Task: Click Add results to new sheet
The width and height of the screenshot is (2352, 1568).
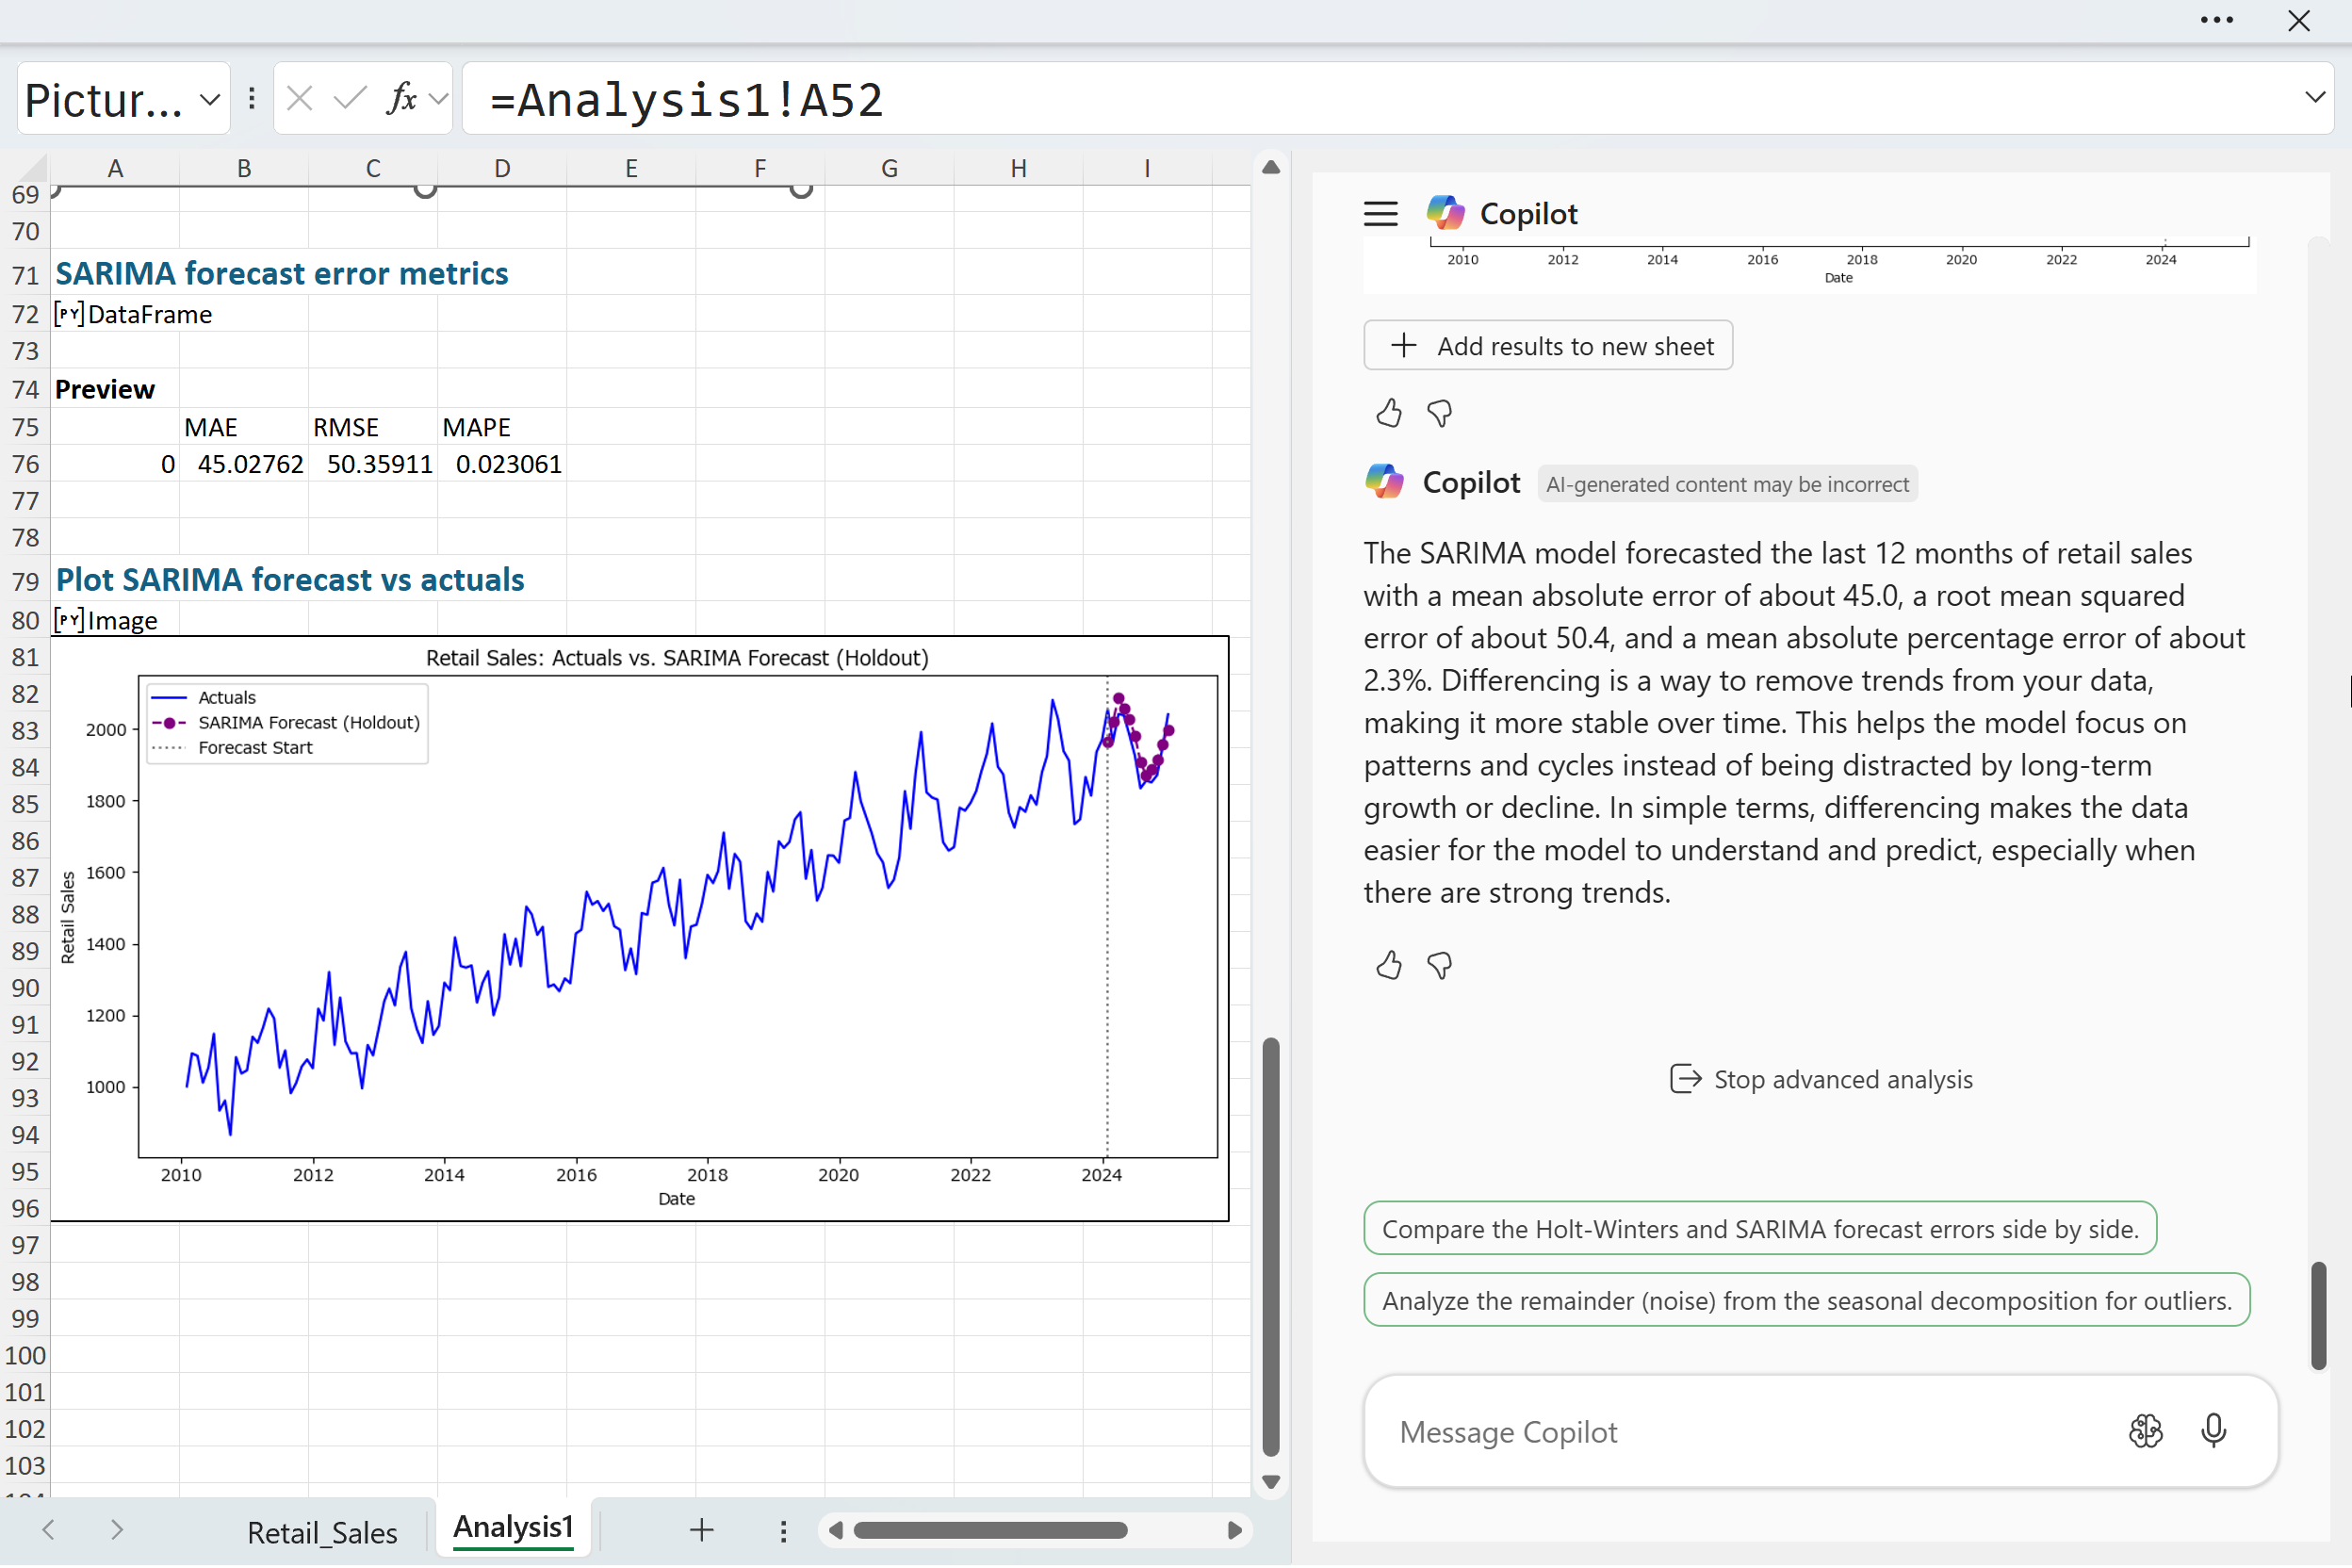Action: point(1547,346)
